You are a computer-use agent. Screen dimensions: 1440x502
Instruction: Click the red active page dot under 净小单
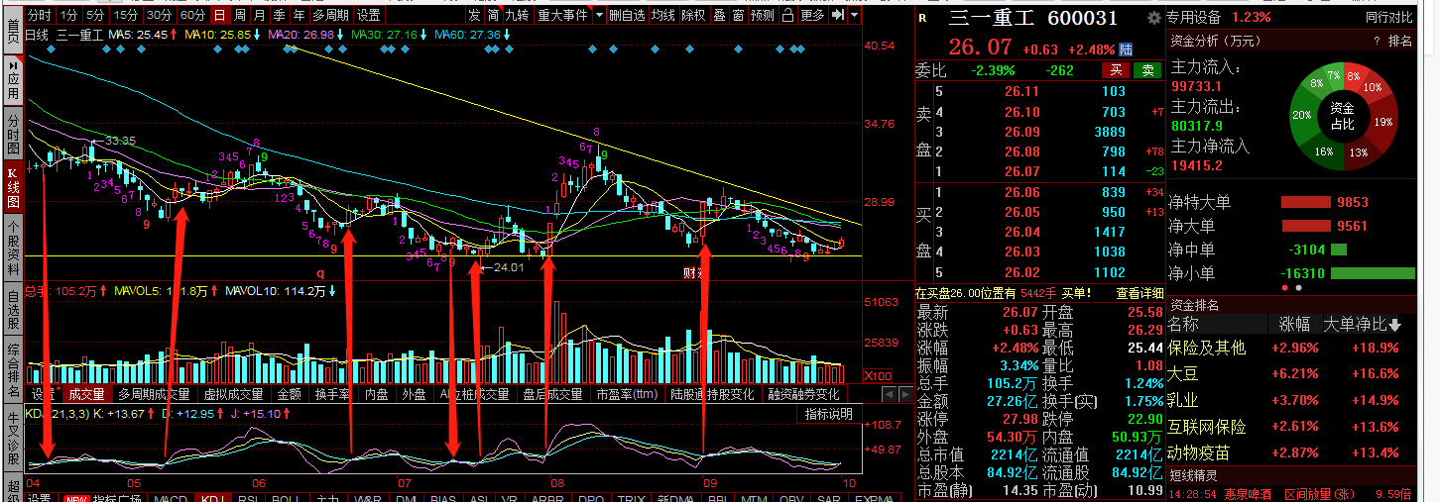pyautogui.click(x=1287, y=288)
